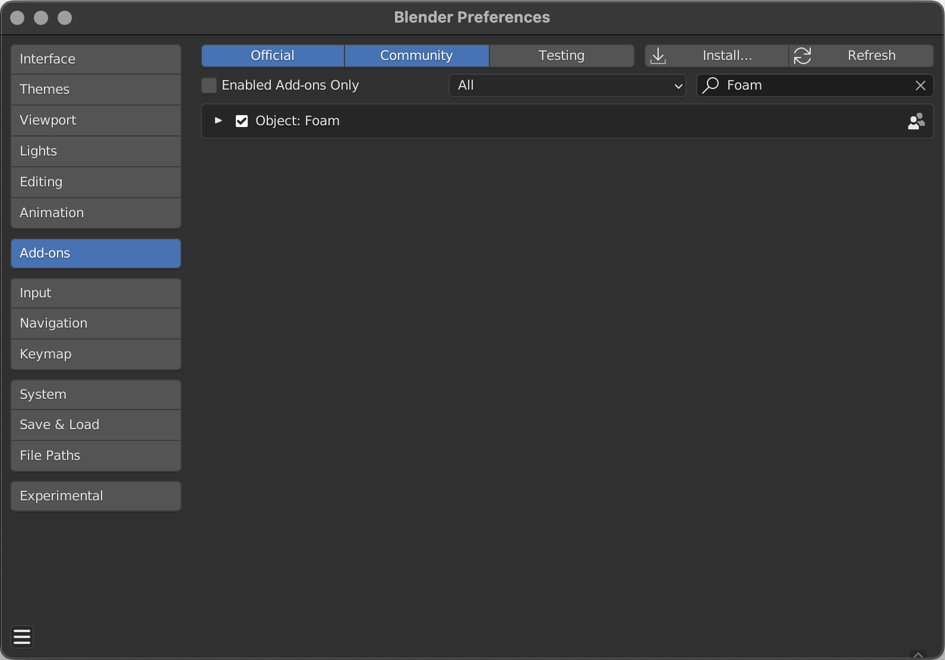Maximize the Blender Preferences window

point(65,18)
